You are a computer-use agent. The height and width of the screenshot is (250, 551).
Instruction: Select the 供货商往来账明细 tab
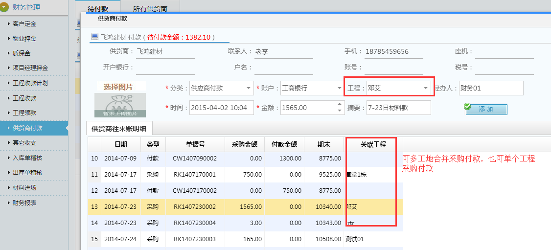tap(119, 128)
